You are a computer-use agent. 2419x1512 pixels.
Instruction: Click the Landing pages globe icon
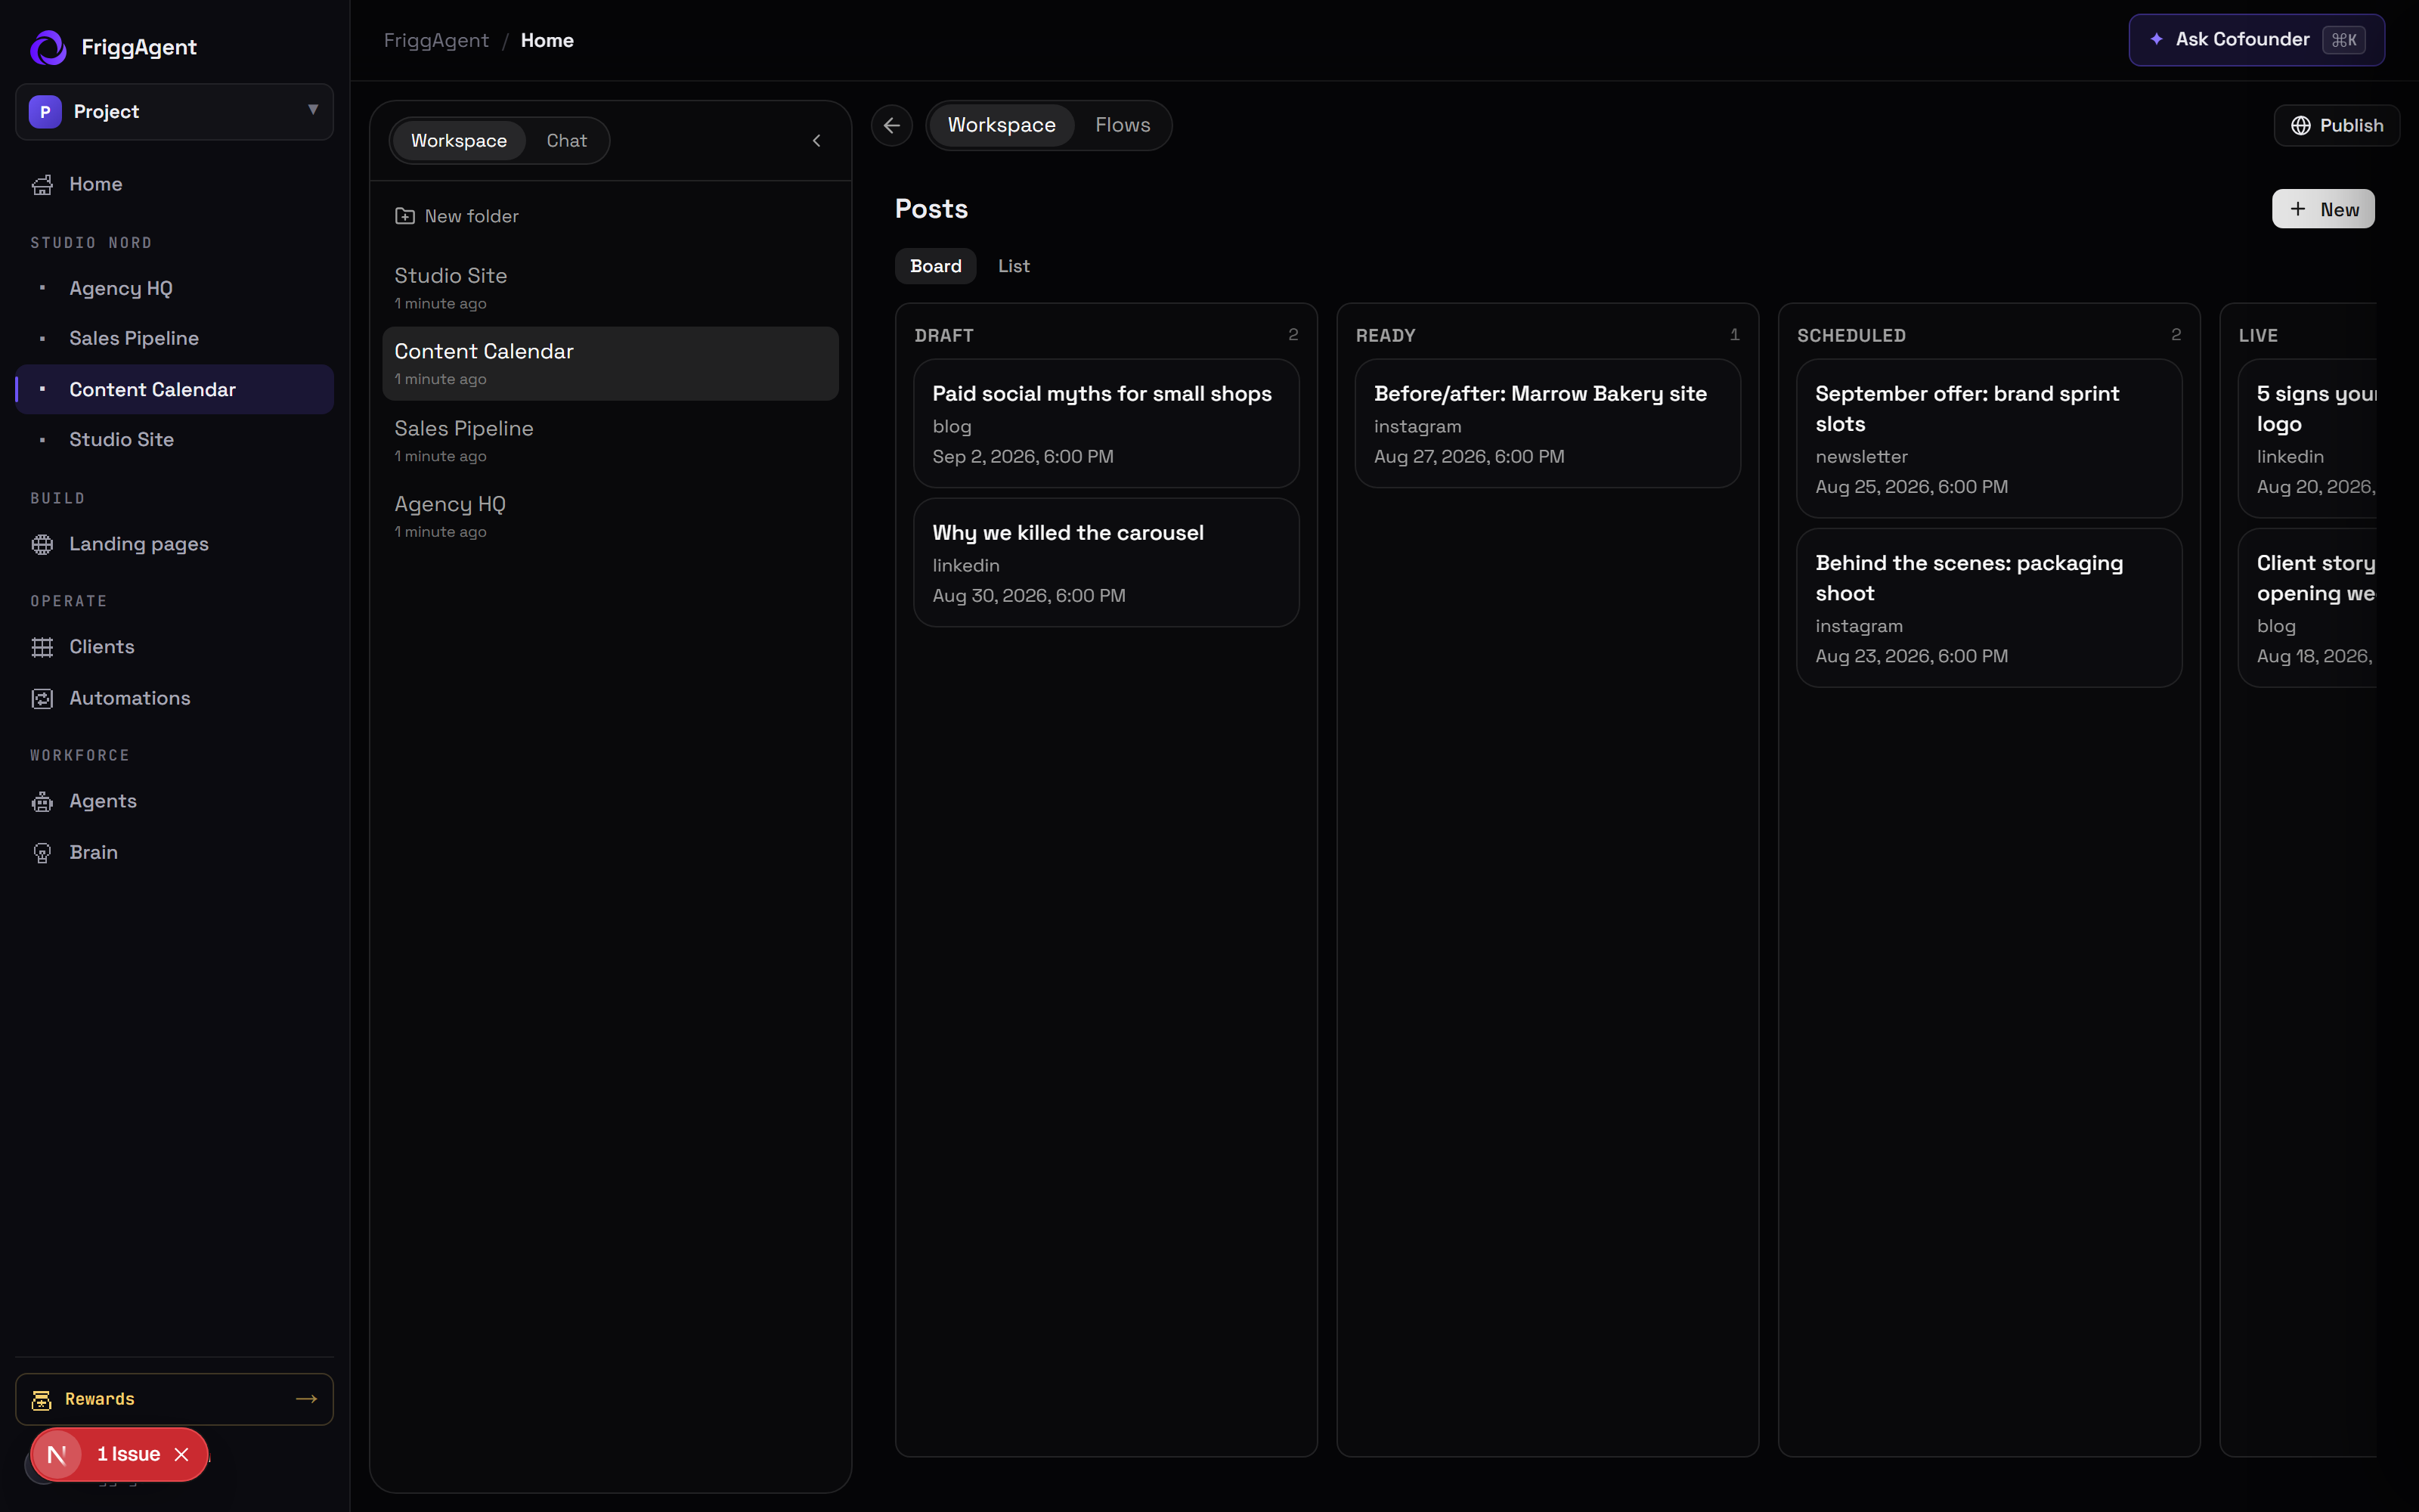pyautogui.click(x=42, y=545)
